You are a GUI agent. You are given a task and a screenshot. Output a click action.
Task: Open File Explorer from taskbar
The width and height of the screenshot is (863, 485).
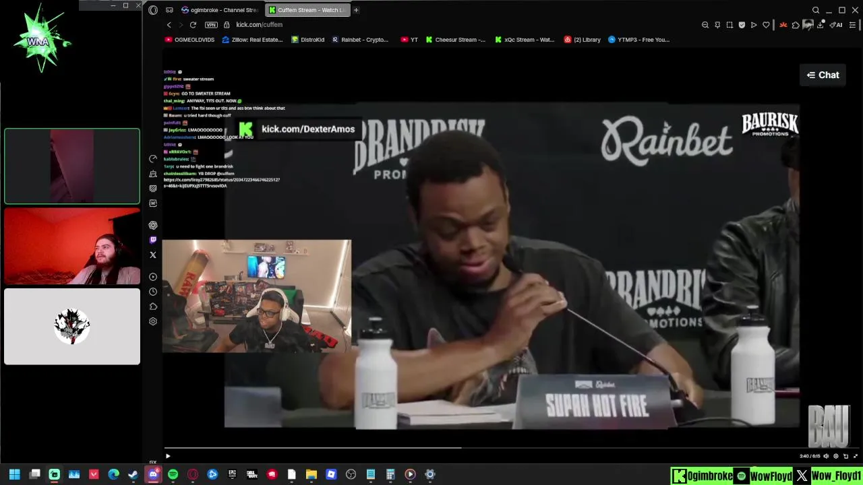point(311,474)
